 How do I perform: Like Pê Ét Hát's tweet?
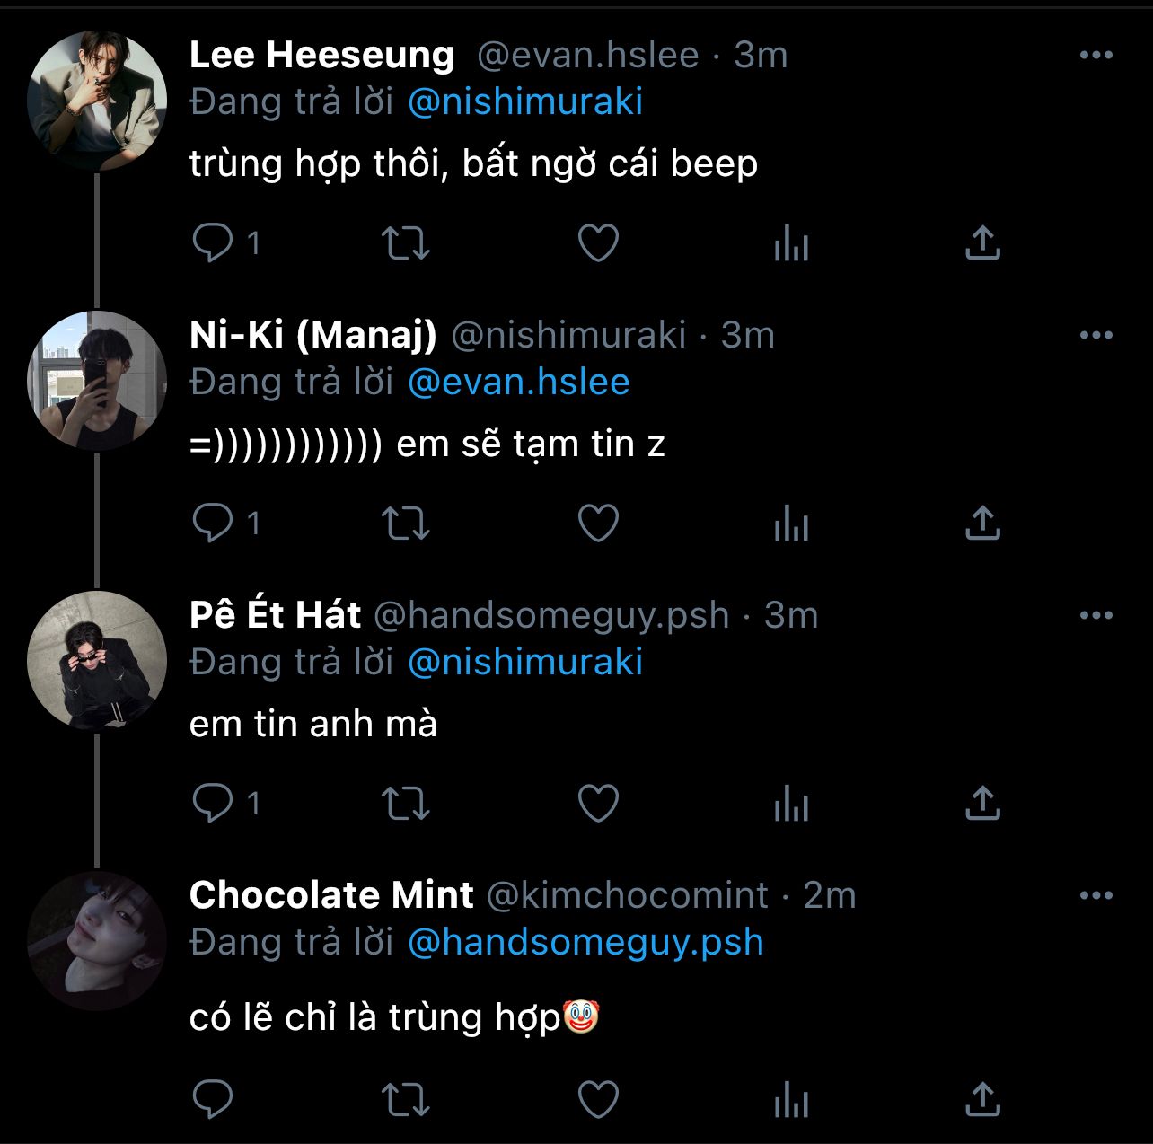point(598,803)
